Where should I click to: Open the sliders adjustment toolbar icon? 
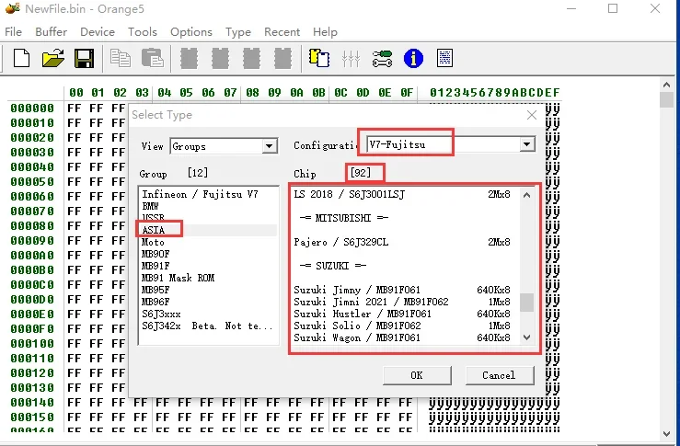(x=351, y=59)
